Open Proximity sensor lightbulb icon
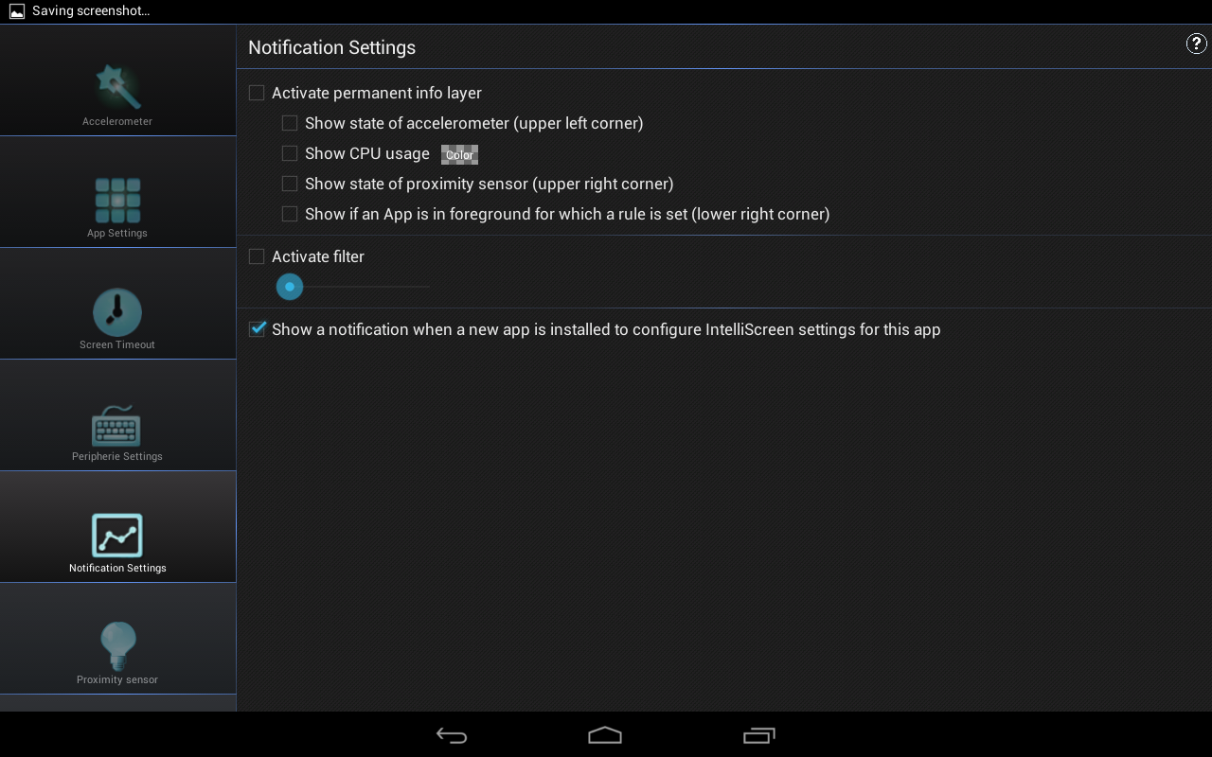1212x757 pixels. click(x=117, y=646)
